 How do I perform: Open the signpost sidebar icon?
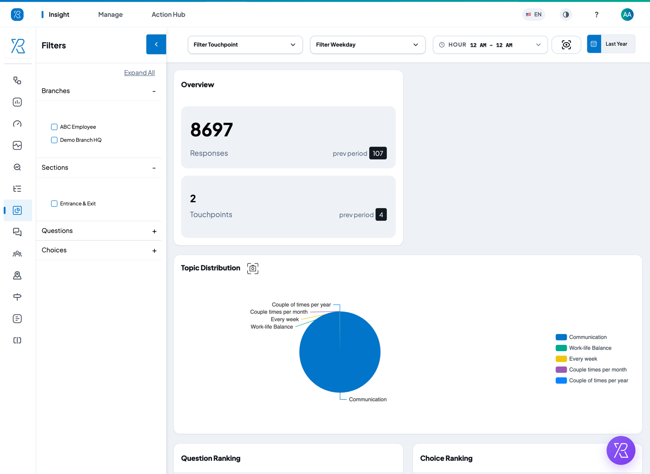tap(17, 297)
